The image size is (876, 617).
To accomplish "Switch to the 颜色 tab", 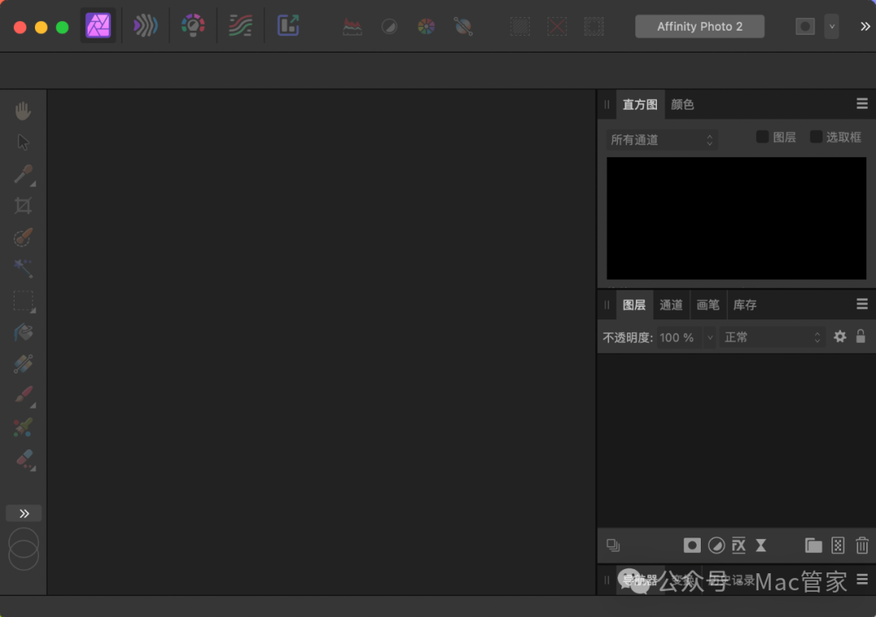I will (682, 105).
